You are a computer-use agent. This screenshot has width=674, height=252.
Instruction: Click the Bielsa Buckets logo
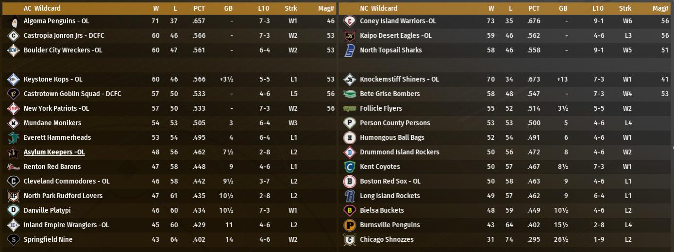coord(349,211)
